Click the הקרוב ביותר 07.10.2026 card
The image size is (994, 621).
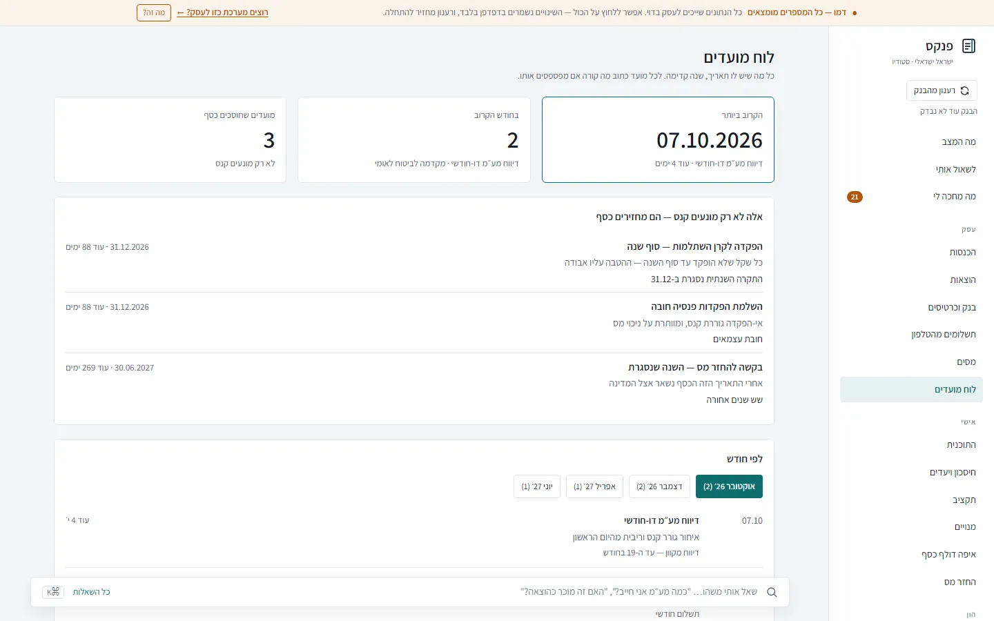click(x=658, y=140)
